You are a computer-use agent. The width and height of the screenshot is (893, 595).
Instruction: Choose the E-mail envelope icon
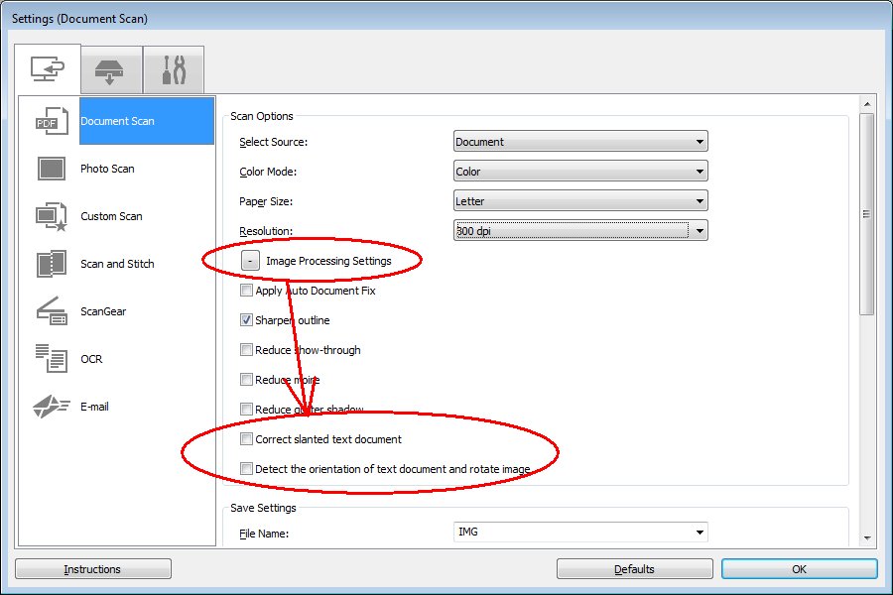(50, 407)
